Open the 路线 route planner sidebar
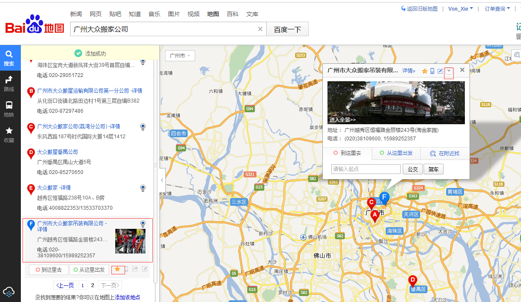The image size is (521, 302). (x=9, y=84)
